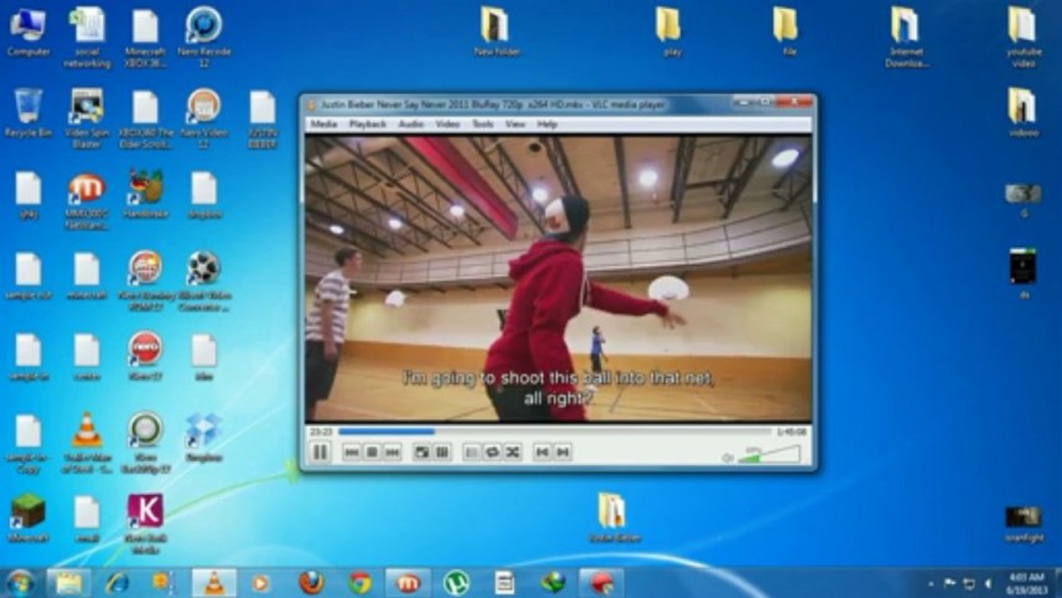Open Google Chrome from the taskbar

coord(360,583)
